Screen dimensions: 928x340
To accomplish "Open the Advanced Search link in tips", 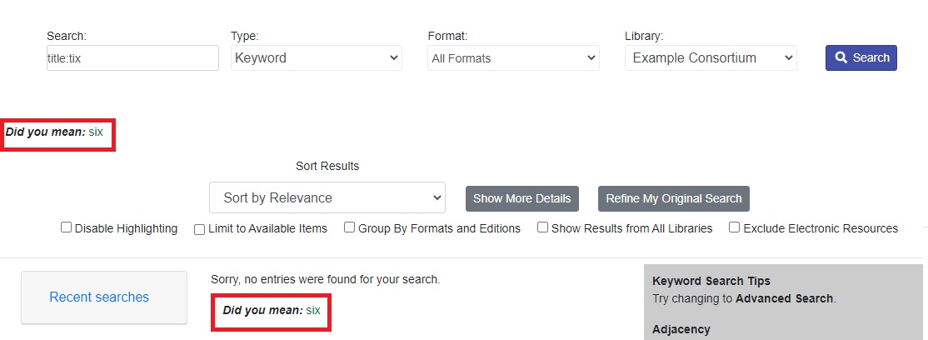I will [784, 298].
